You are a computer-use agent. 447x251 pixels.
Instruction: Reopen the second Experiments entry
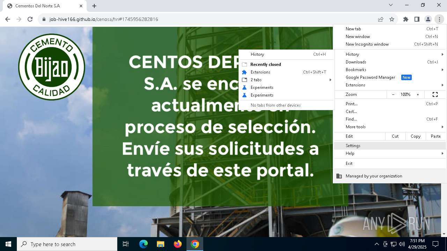(x=286, y=95)
